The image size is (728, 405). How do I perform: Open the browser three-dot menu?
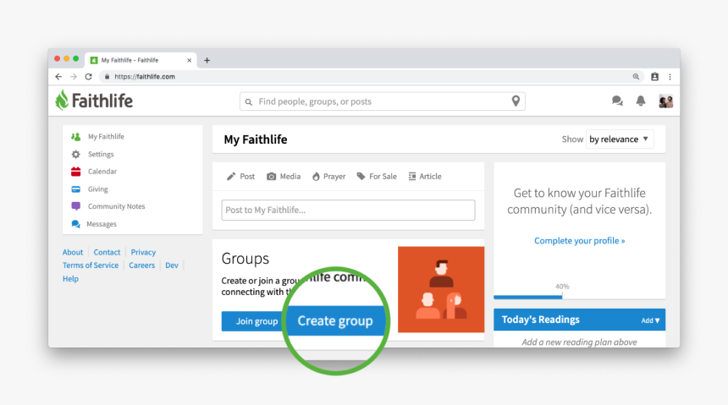coord(670,77)
